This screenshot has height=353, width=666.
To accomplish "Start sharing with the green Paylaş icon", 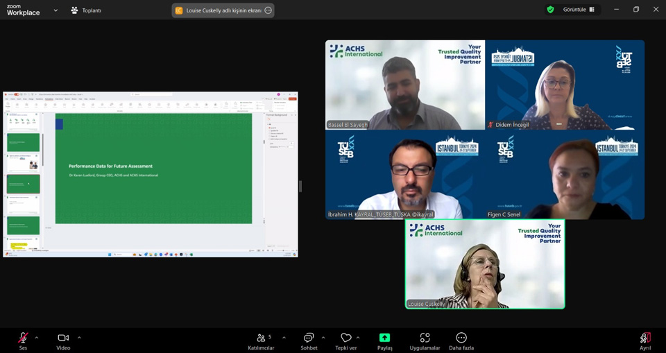I will 384,338.
